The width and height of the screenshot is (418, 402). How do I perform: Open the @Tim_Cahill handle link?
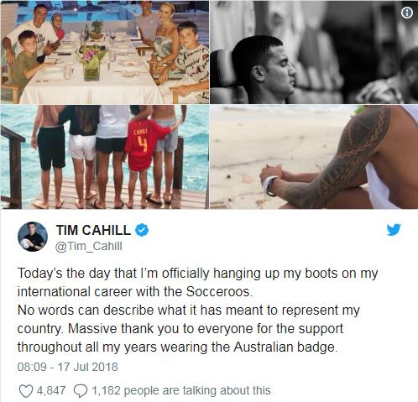pos(89,247)
